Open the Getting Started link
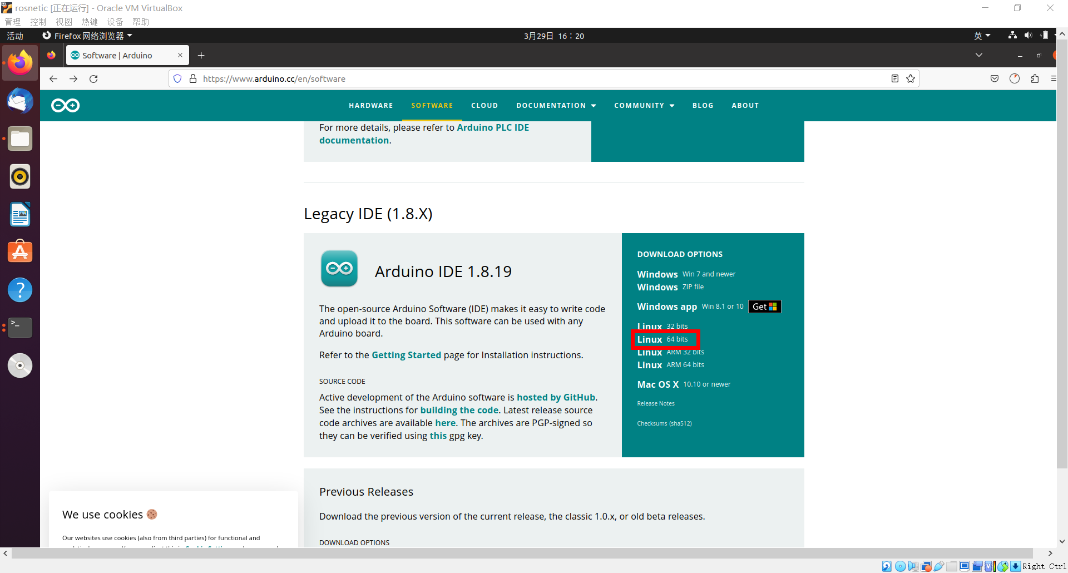 tap(406, 355)
